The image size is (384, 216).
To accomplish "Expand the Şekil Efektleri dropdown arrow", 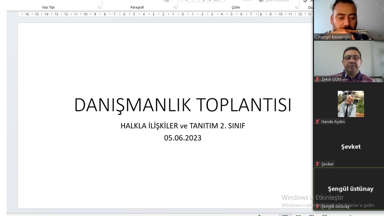I will (x=289, y=1).
